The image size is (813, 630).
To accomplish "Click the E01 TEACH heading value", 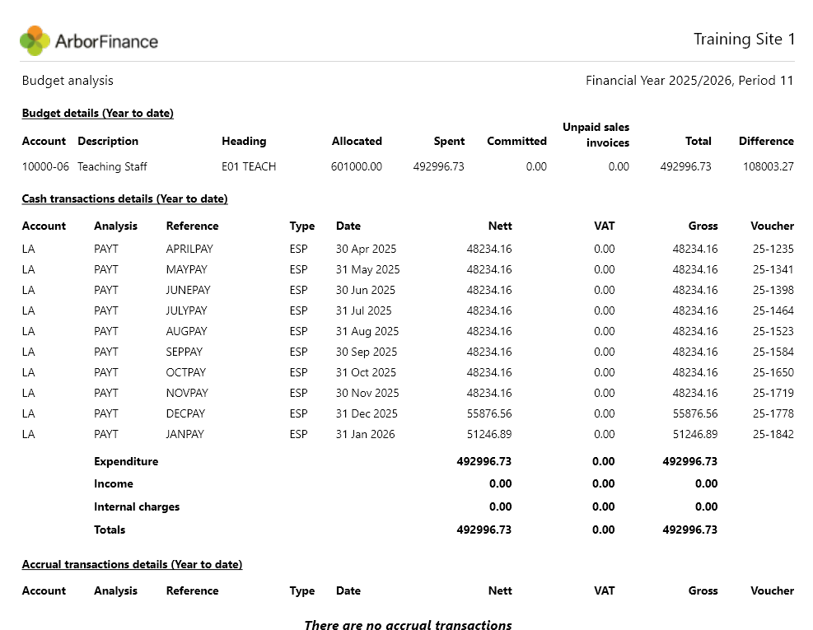I will (x=249, y=166).
